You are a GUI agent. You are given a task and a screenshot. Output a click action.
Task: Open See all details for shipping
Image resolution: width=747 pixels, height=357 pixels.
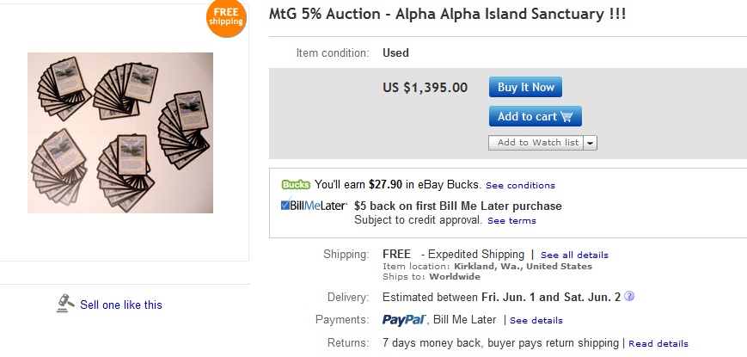(574, 255)
